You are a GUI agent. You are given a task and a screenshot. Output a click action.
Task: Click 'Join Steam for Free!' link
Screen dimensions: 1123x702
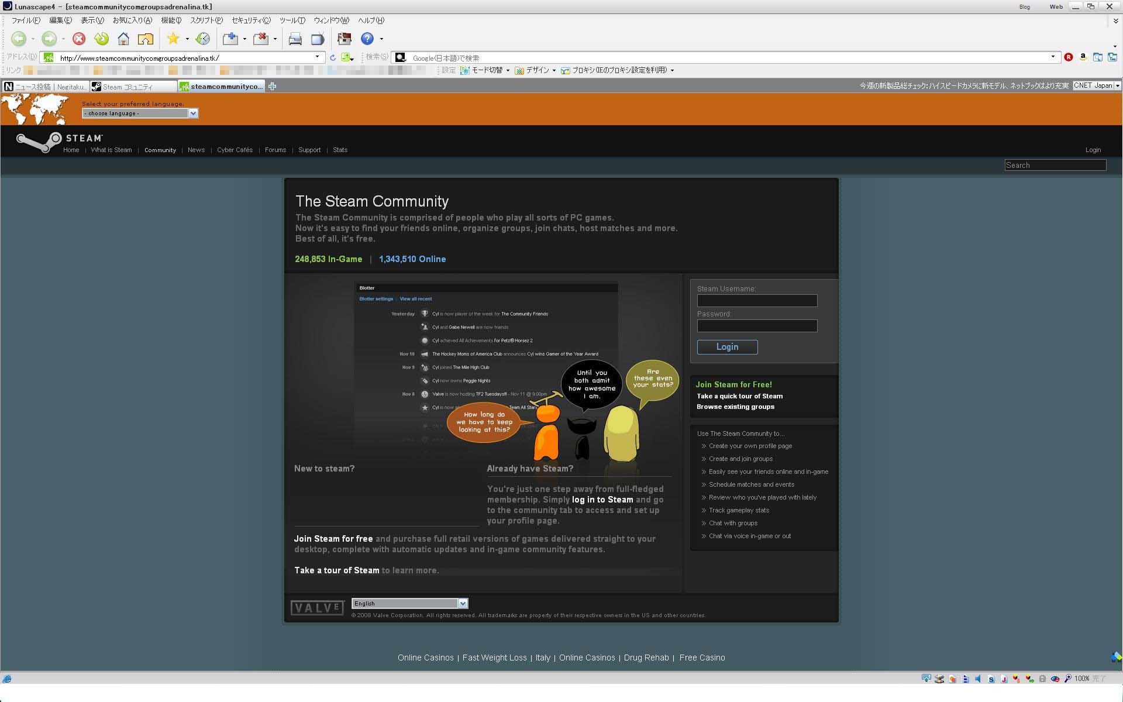pos(733,384)
